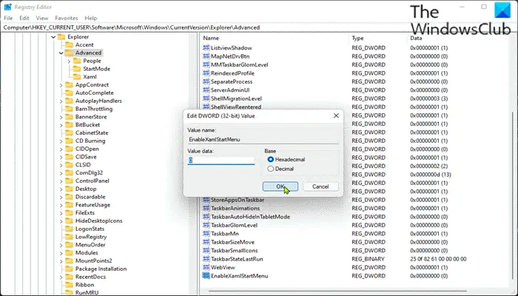
Task: Select the ControlPanel tree key
Action: point(92,181)
